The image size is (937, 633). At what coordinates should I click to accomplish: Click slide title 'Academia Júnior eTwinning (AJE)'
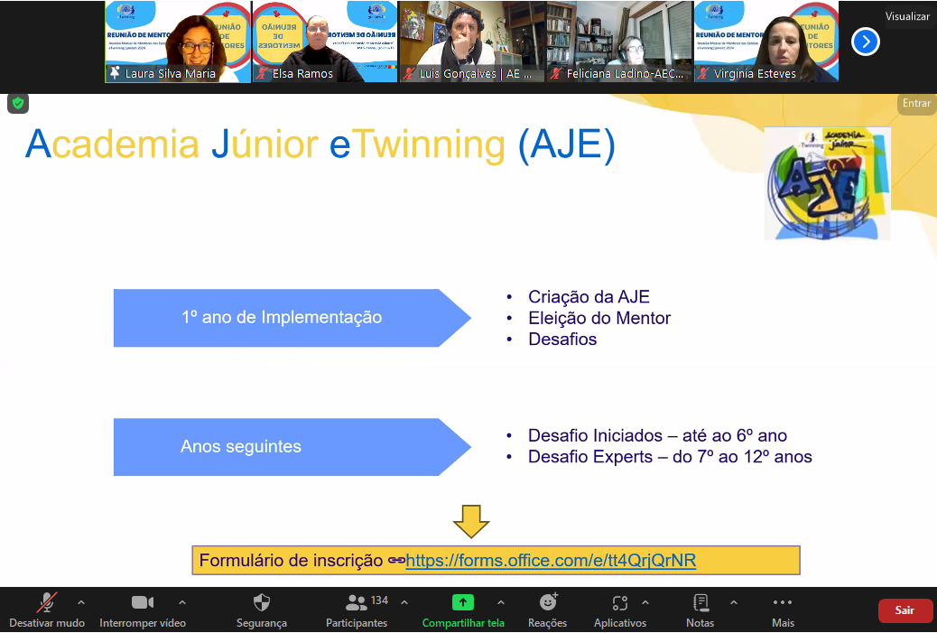pos(320,144)
